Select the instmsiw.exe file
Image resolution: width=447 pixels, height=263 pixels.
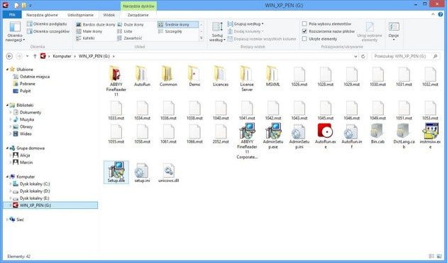pyautogui.click(x=430, y=136)
